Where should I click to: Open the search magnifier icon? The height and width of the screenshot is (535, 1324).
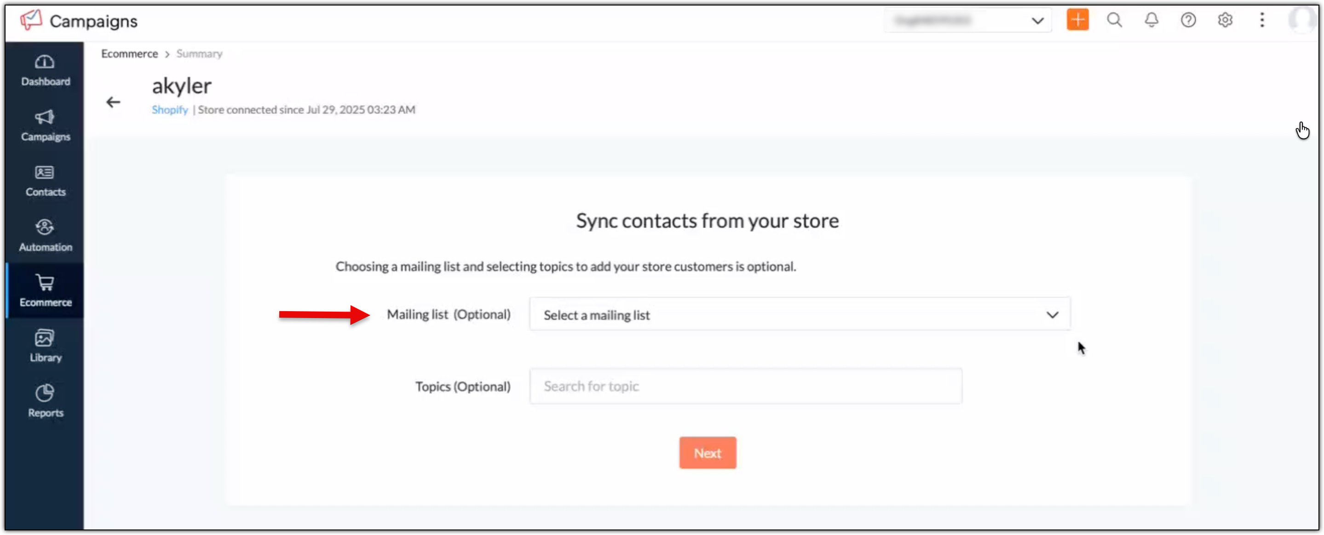click(1114, 20)
